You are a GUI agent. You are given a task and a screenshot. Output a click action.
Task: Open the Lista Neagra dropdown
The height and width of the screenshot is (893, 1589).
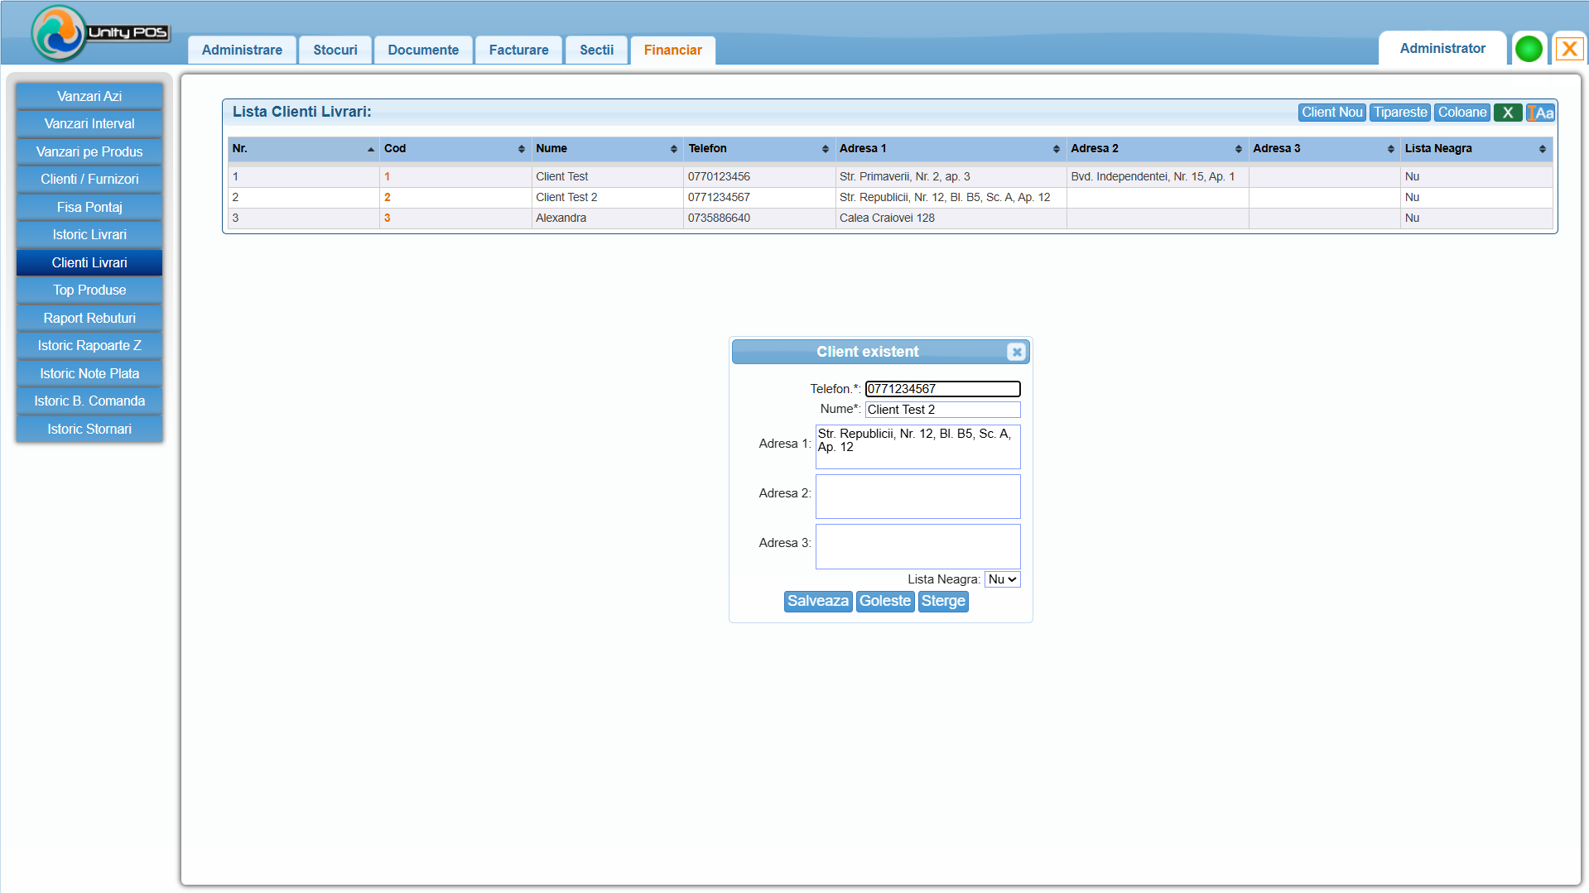tap(1002, 579)
